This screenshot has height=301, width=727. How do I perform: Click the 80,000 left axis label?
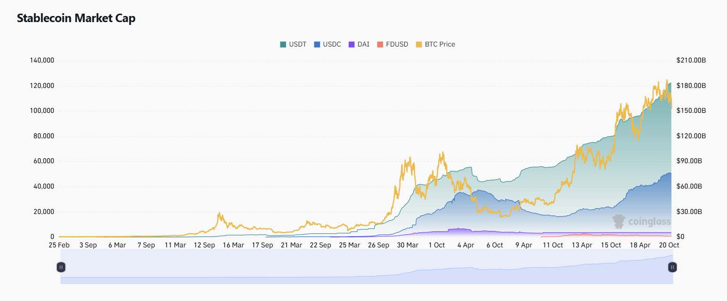[44, 136]
